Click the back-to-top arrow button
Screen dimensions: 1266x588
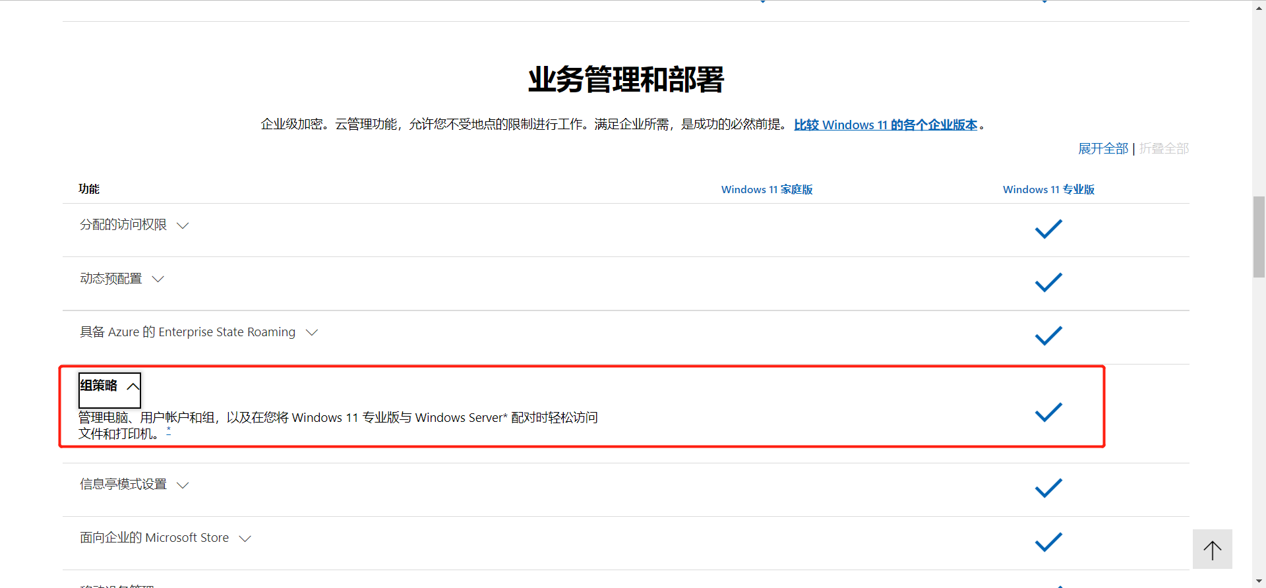(x=1212, y=549)
